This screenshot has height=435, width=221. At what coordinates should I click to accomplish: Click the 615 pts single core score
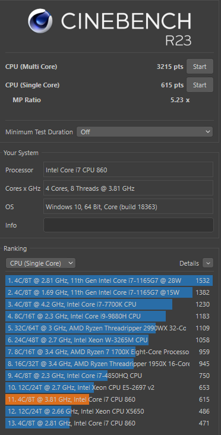[172, 85]
